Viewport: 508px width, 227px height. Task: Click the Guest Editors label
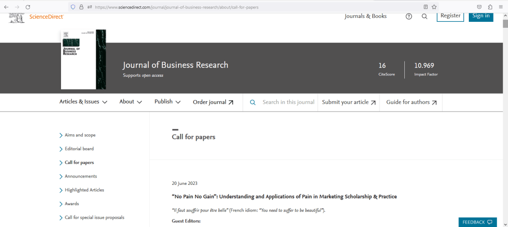pyautogui.click(x=187, y=221)
